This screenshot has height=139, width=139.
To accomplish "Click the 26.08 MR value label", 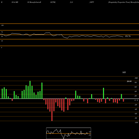I will [129, 81].
